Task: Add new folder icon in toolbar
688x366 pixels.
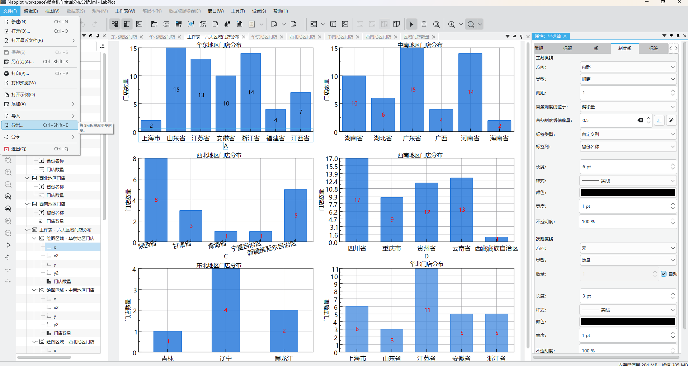Action: [x=154, y=24]
